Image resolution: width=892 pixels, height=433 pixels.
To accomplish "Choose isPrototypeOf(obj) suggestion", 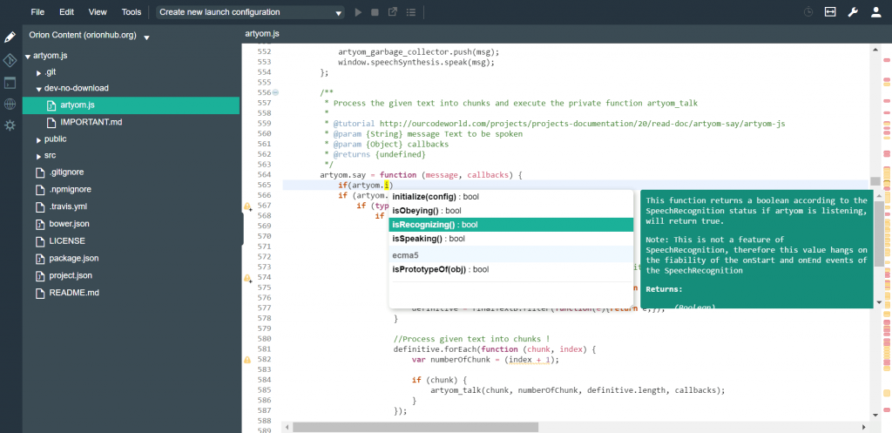I will (x=510, y=269).
